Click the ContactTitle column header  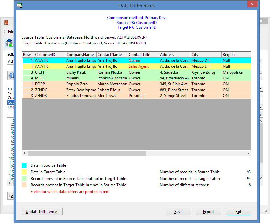point(143,55)
